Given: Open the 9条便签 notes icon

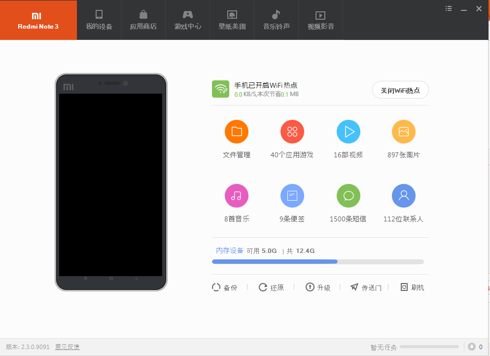Looking at the screenshot, I should point(292,196).
